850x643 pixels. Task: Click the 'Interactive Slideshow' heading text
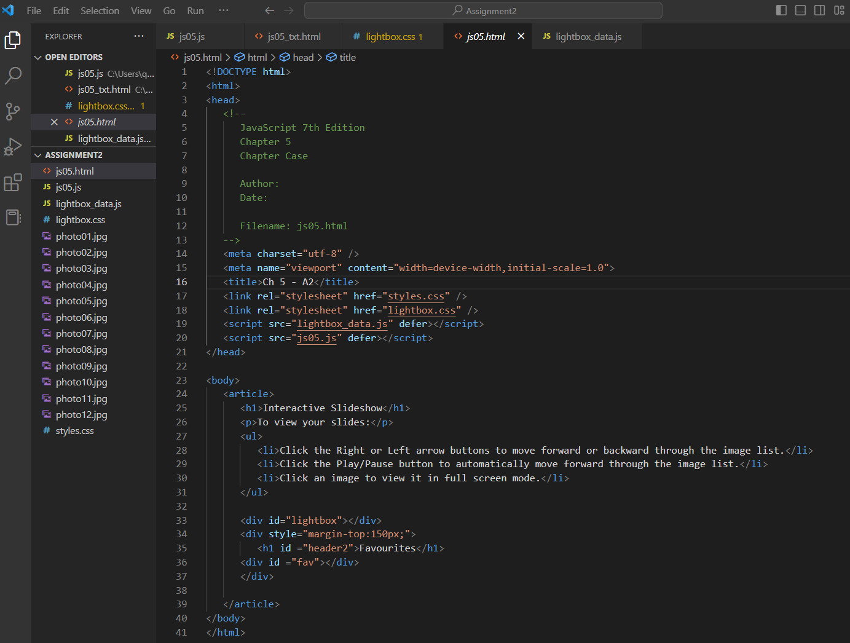pyautogui.click(x=323, y=408)
